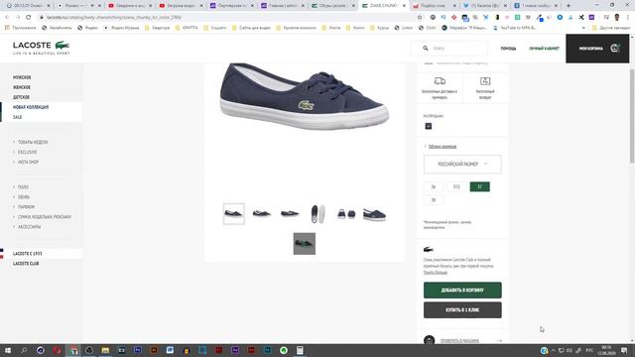This screenshot has height=357, width=635.
Task: Expand Аксессуары sidebar category
Action: tap(29, 227)
